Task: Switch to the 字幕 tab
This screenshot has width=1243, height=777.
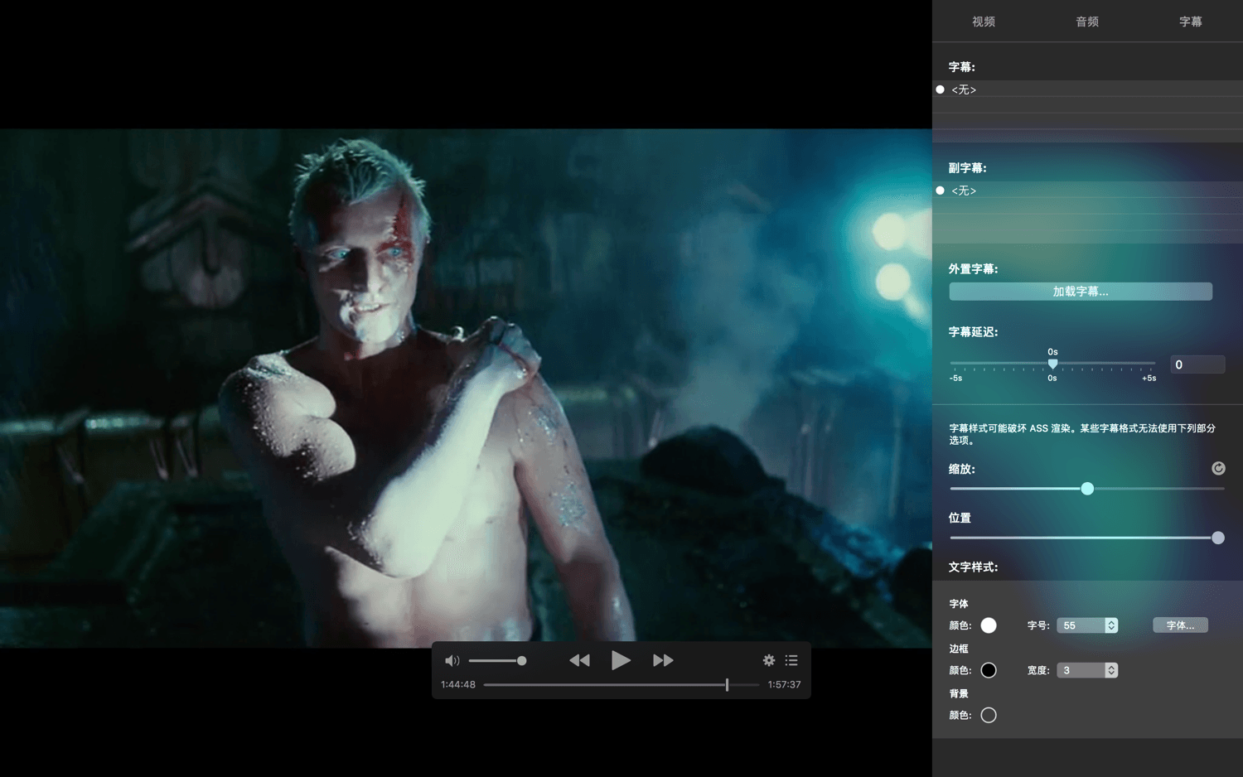Action: 1191,22
